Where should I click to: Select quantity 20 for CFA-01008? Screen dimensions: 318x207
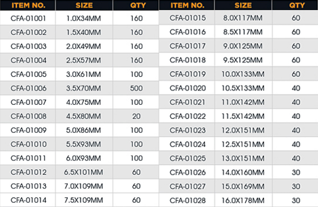click(x=136, y=116)
